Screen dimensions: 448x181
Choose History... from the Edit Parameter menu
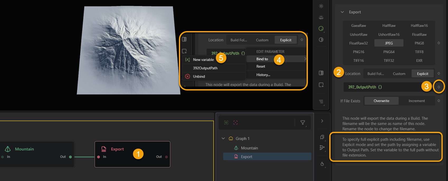point(263,75)
